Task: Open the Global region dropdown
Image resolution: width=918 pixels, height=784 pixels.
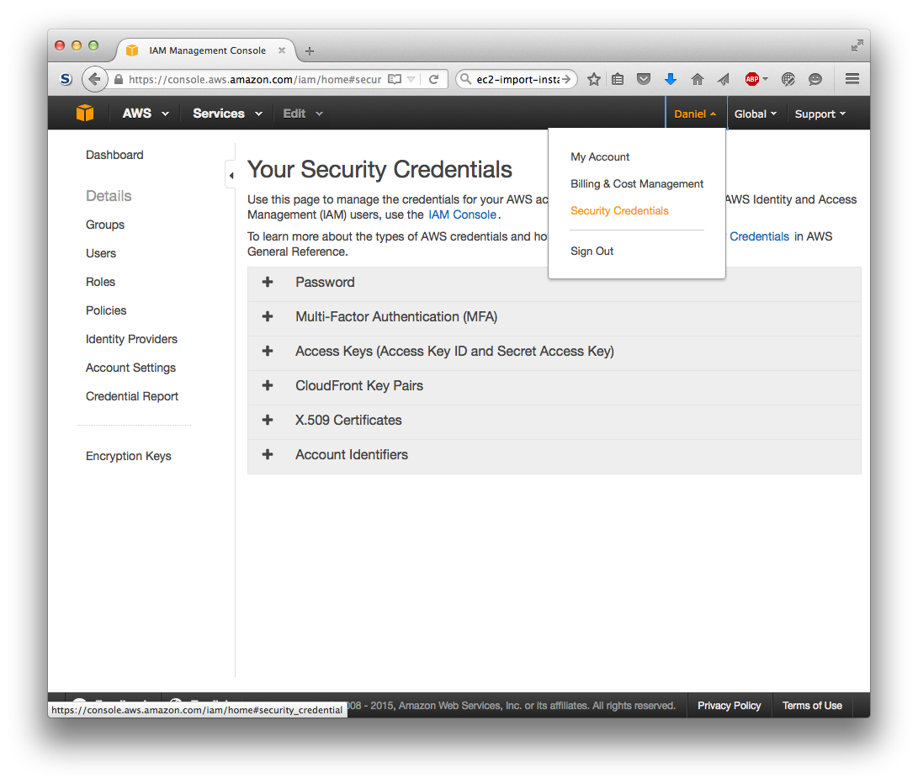Action: tap(756, 114)
